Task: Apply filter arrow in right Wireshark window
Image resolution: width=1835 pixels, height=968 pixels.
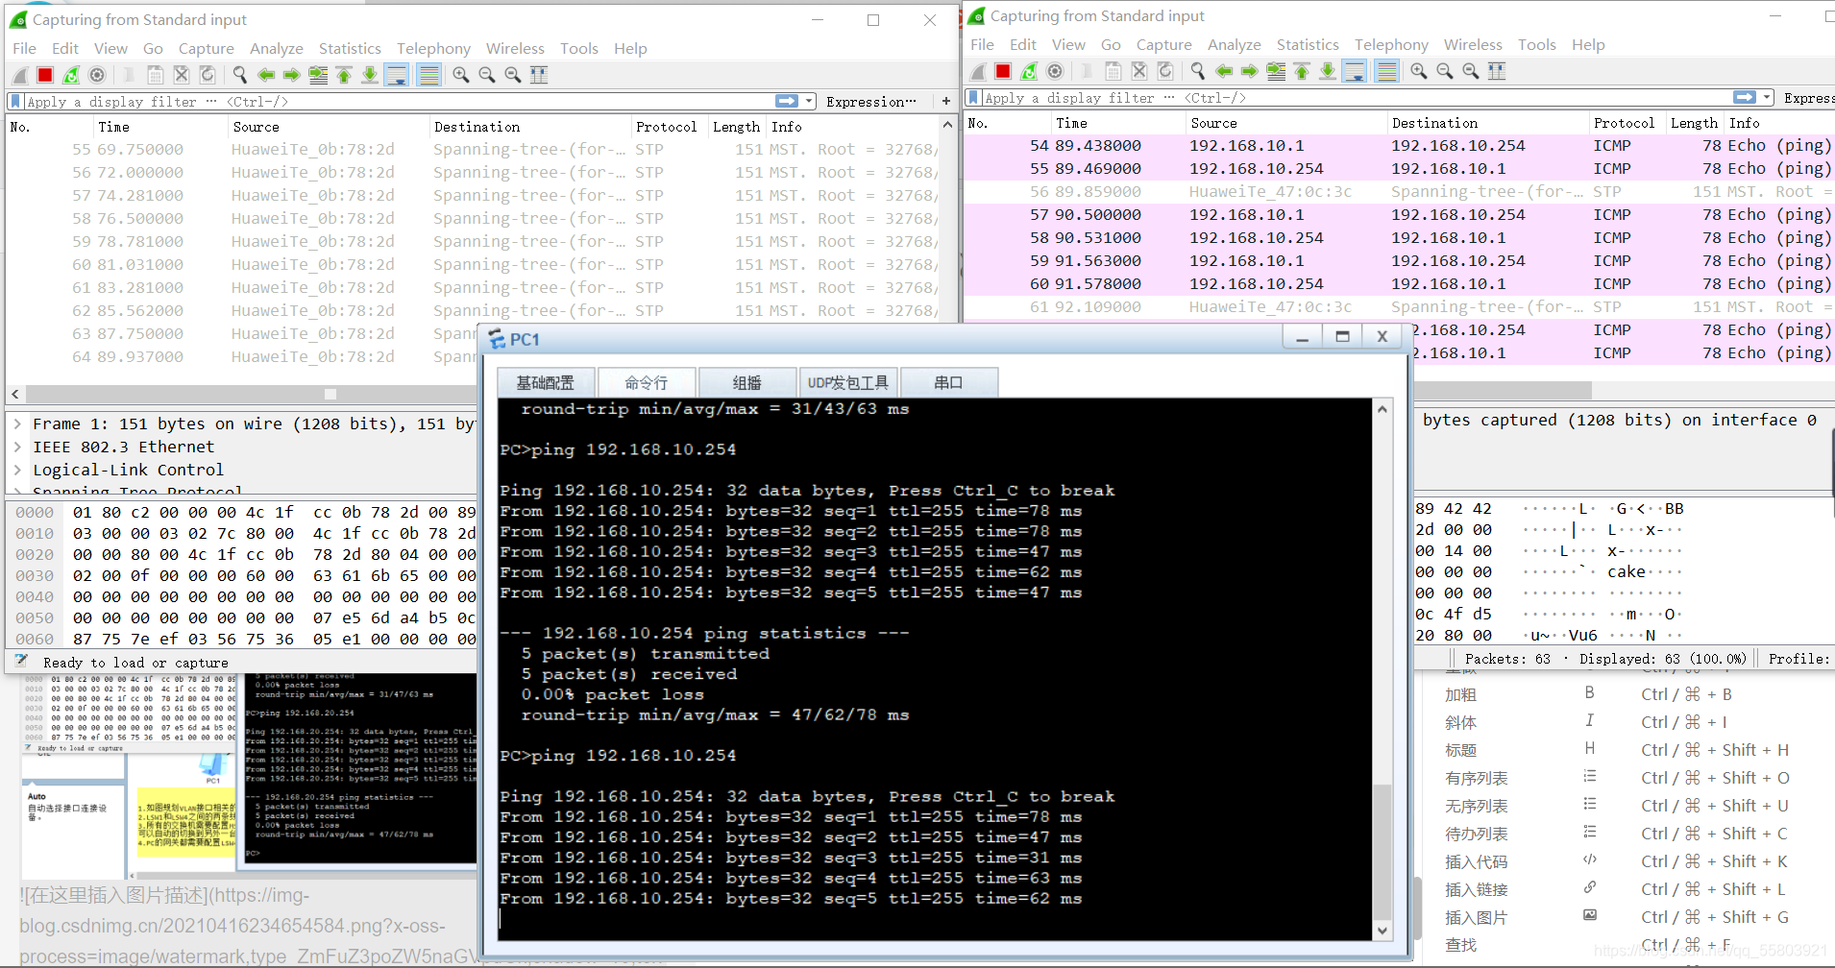Action: pos(1745,97)
